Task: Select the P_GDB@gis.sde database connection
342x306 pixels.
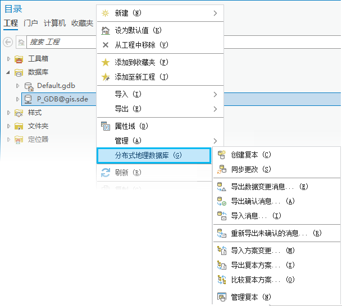Action: point(62,99)
